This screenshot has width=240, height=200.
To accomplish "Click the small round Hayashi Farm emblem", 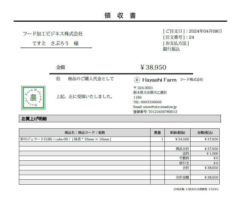I will click(137, 80).
